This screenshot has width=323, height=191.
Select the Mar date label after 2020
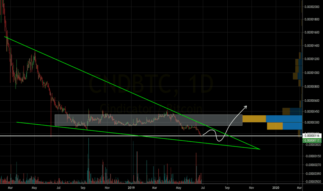click(299, 188)
